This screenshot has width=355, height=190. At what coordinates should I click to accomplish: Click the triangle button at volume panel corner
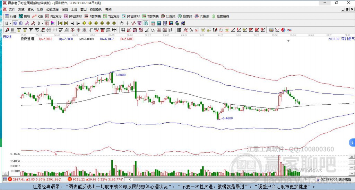click(x=6, y=173)
